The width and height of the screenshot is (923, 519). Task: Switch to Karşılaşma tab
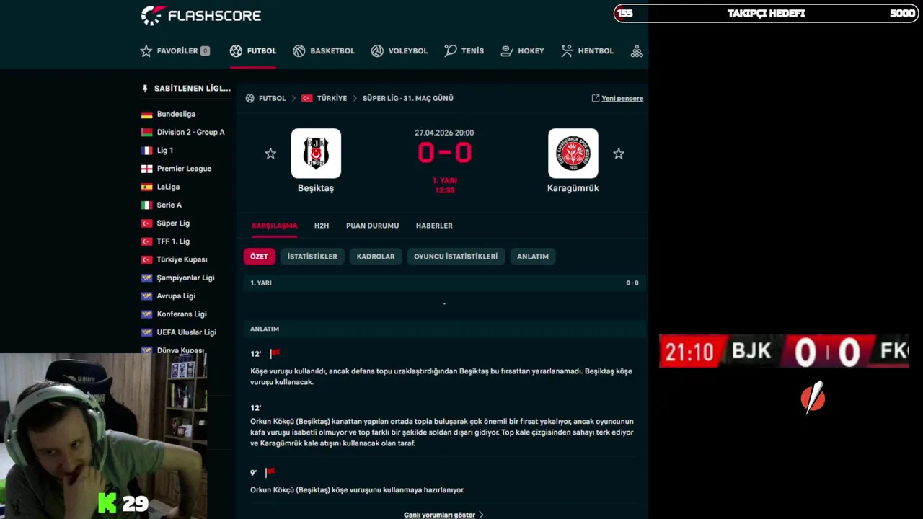point(274,226)
